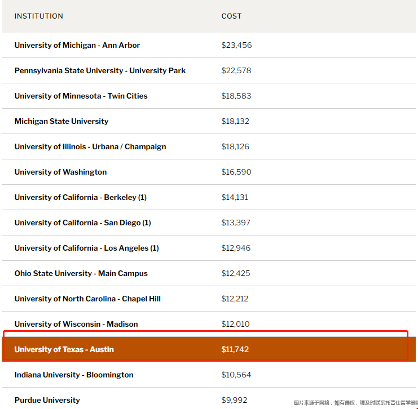This screenshot has height=409, width=418.
Task: Select University of Wisconsin - Madison
Action: click(76, 324)
